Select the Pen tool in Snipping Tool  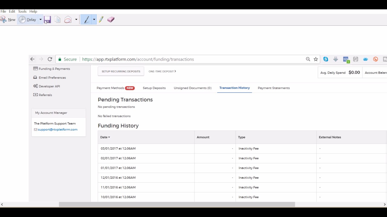(86, 20)
